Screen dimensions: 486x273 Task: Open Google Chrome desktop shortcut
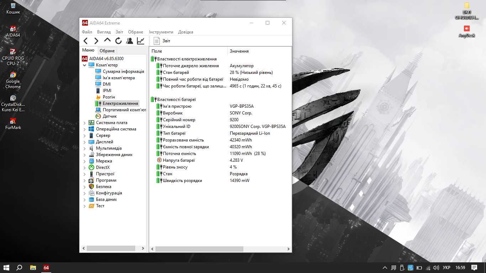click(x=13, y=80)
